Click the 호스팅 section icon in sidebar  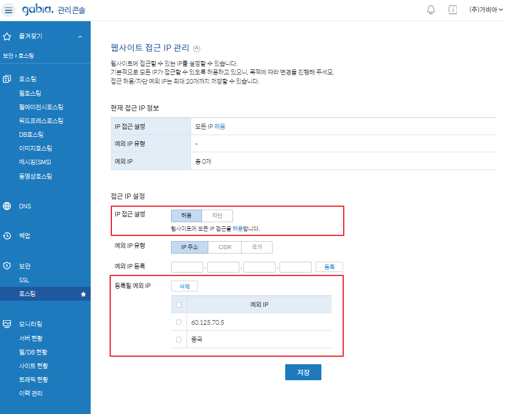click(x=7, y=79)
